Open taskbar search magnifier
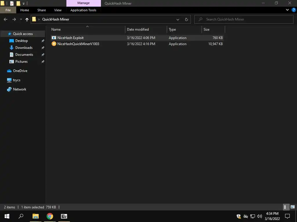 click(21, 216)
